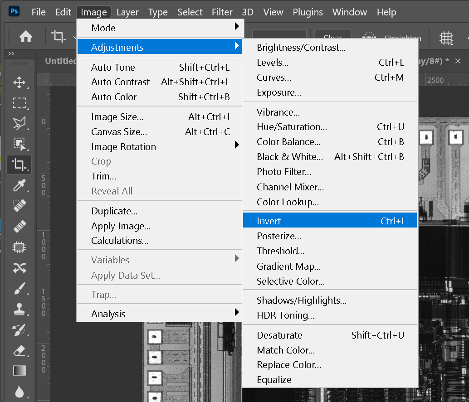Select the Patch tool
Screen dimensions: 469x402
(x=19, y=247)
